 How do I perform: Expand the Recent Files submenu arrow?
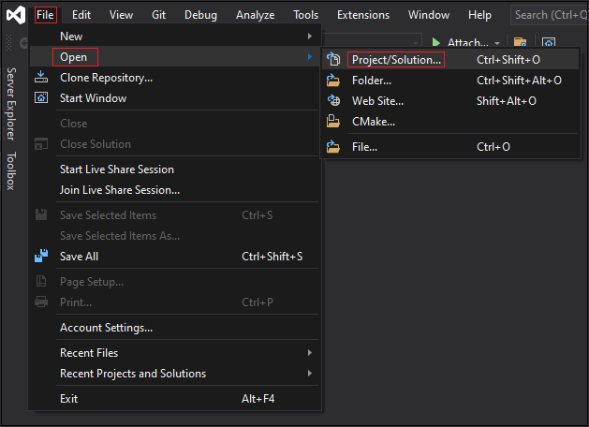pyautogui.click(x=310, y=352)
